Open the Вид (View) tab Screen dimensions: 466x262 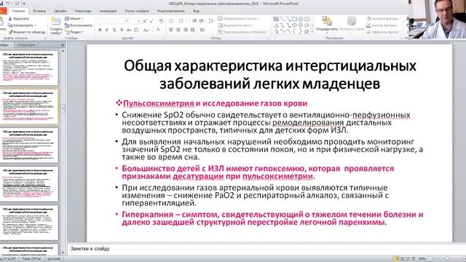tap(196, 11)
